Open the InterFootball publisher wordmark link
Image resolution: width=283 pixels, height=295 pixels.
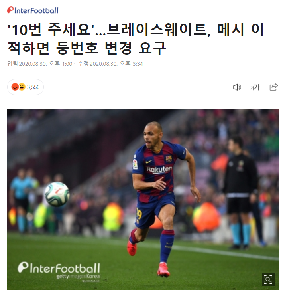(33, 10)
